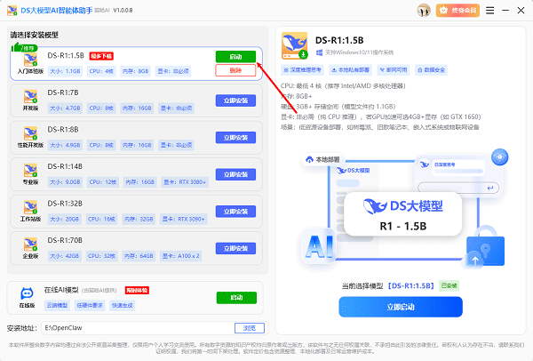This screenshot has width=533, height=361.
Task: Install the DS-R1:14B model
Action: (235, 174)
